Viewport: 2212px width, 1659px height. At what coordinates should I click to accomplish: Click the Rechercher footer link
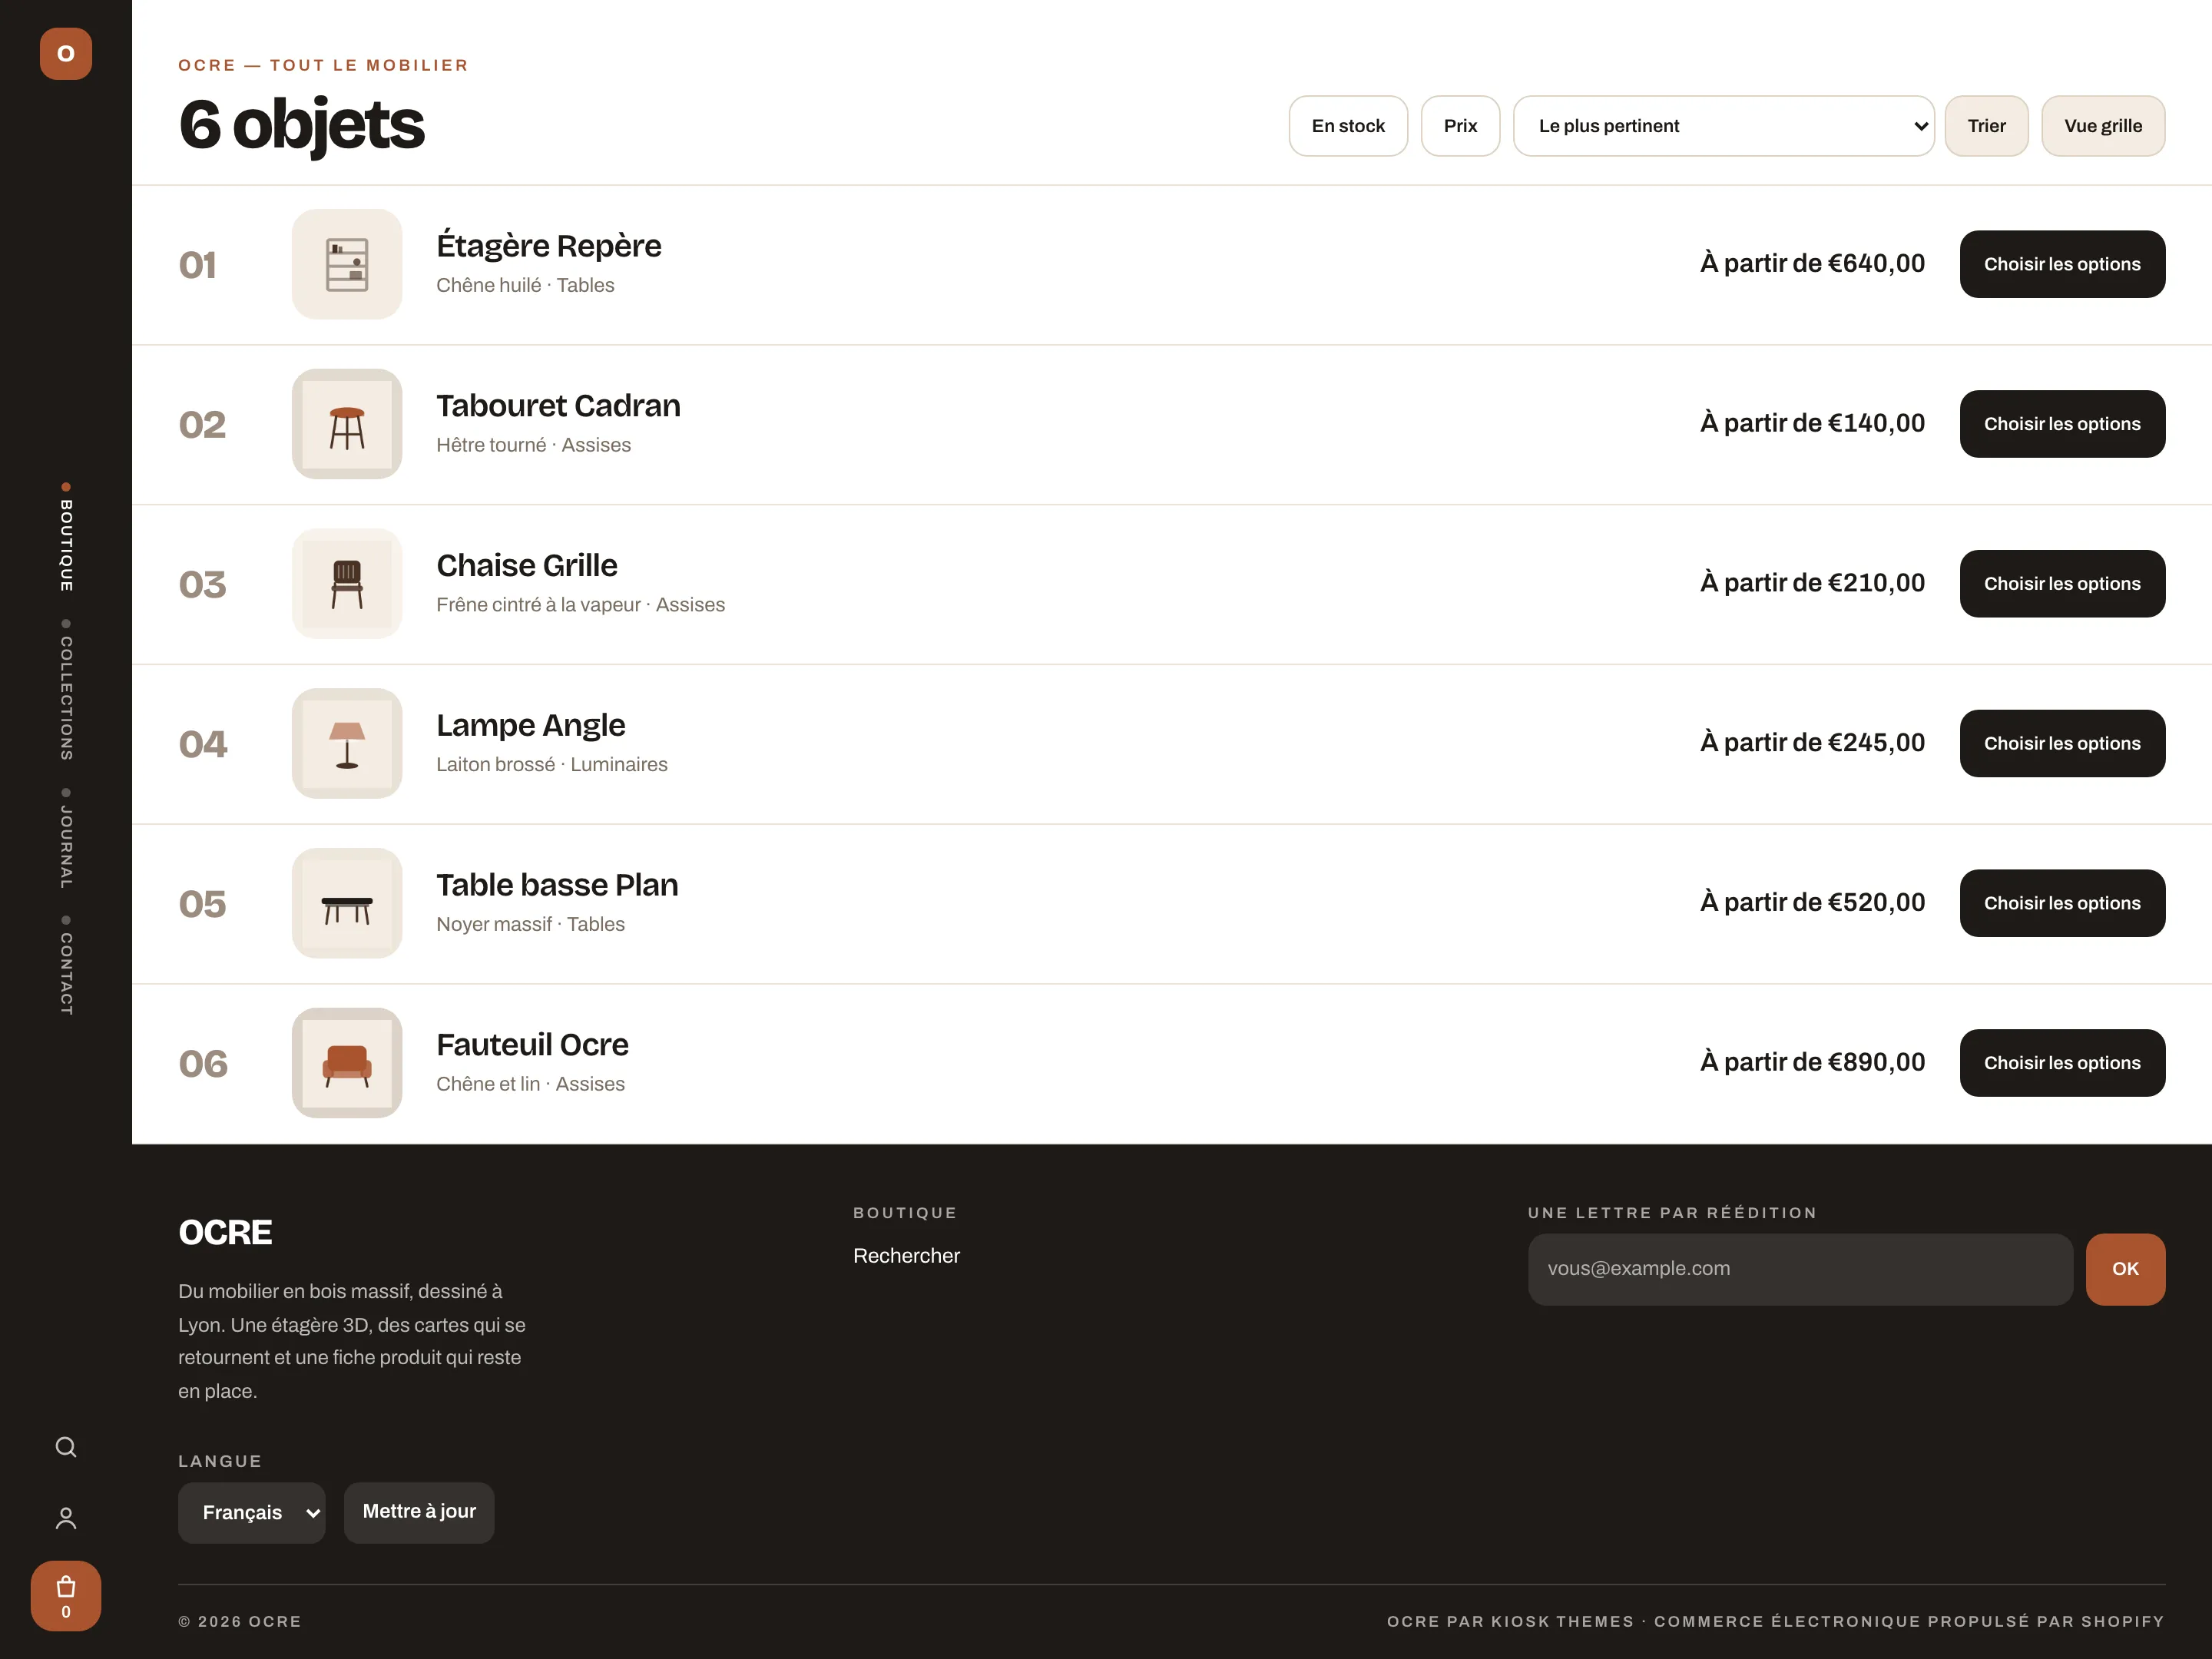coord(906,1256)
